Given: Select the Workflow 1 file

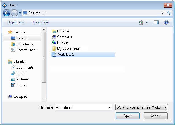Looking at the screenshot, I should pos(65,54).
